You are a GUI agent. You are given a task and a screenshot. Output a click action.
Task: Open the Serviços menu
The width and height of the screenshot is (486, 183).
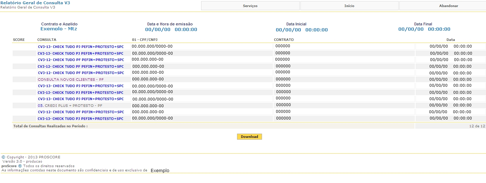coord(250,6)
